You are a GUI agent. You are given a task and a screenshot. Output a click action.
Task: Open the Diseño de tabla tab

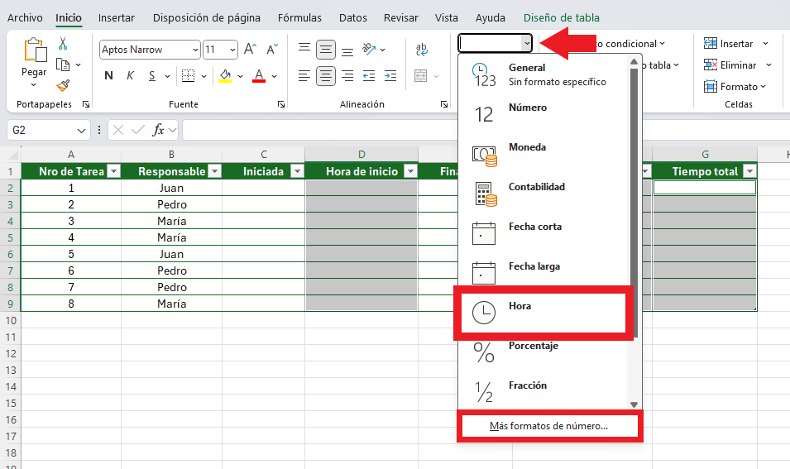point(561,17)
